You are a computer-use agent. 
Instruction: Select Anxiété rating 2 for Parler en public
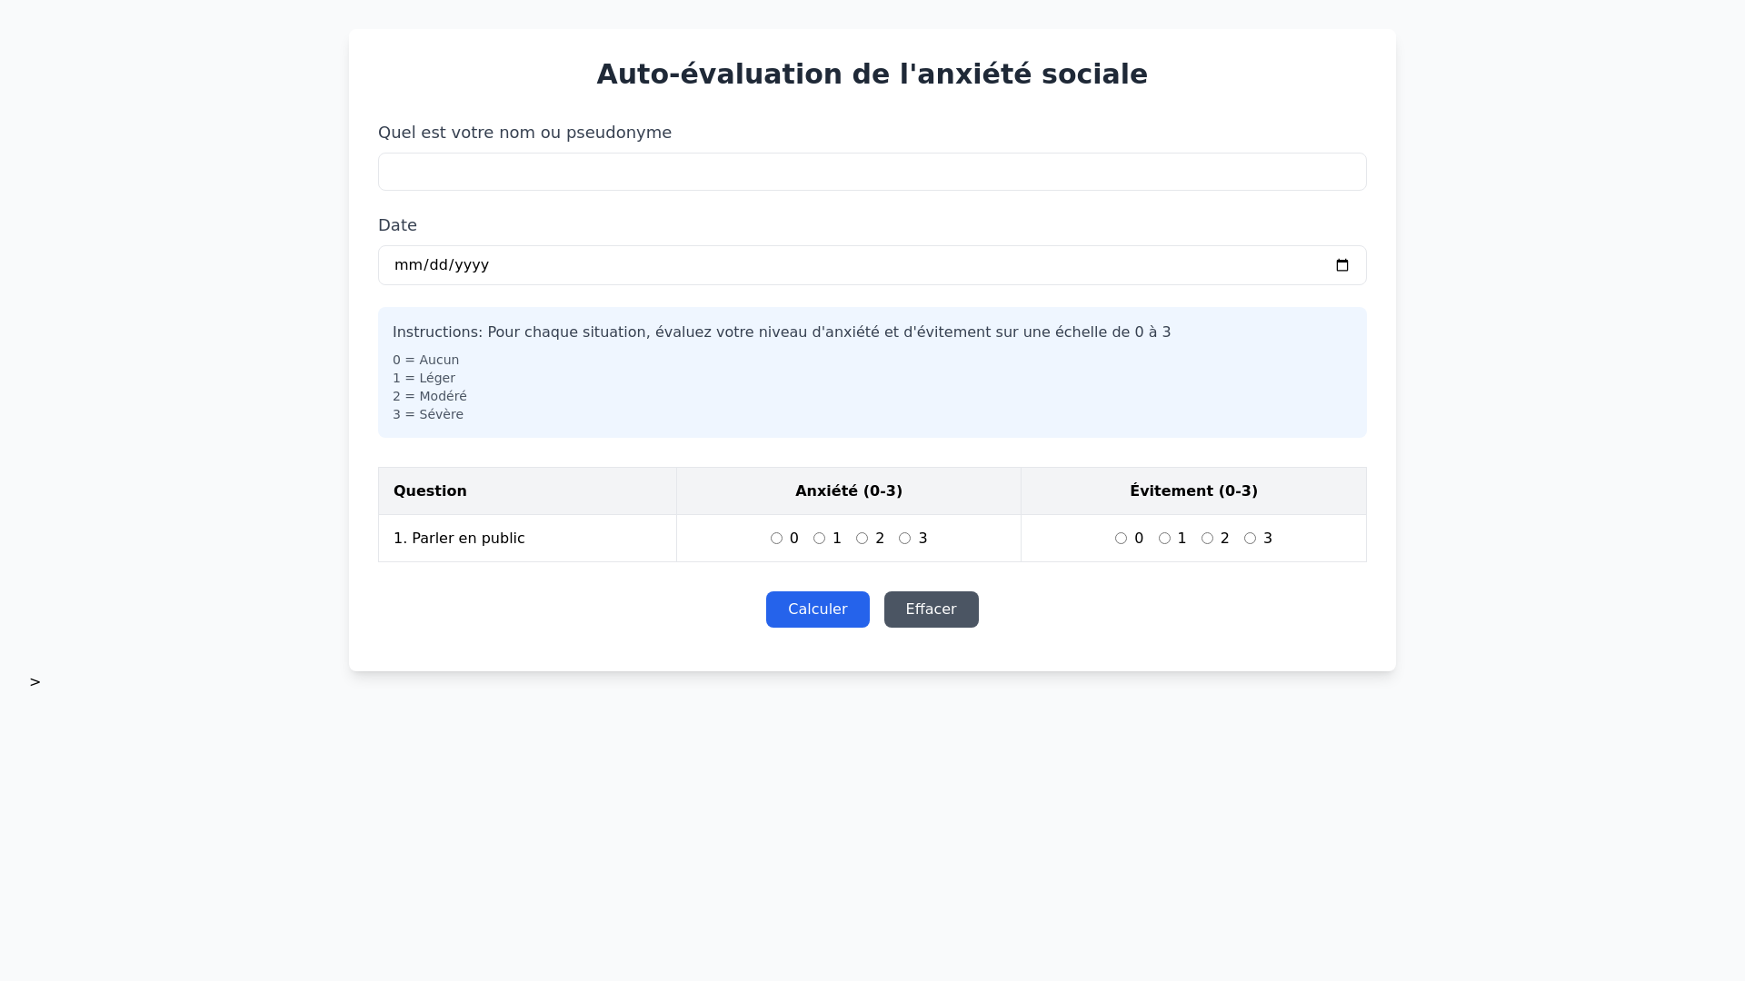coord(862,539)
